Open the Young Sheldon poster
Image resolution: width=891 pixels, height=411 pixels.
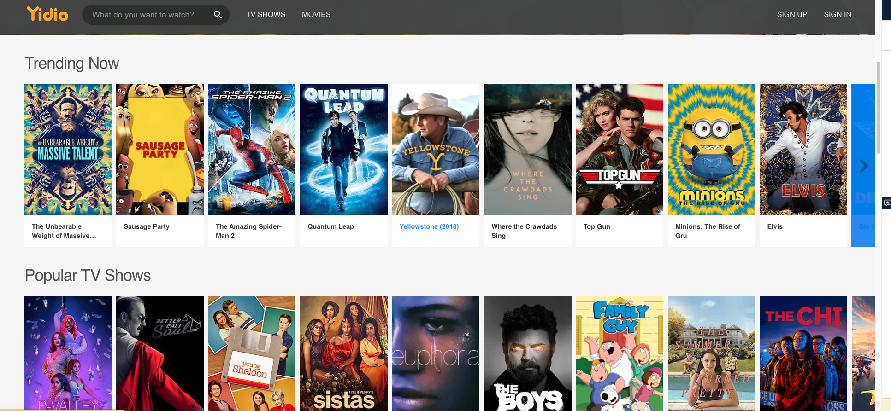[252, 353]
